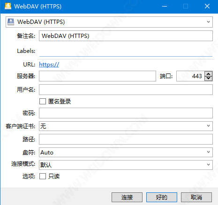This screenshot has width=218, height=205.
Task: Tick the 只读 read-only checkbox
Action: tap(43, 176)
